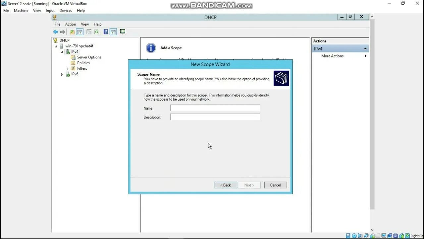The image size is (424, 239).
Task: Click the VirtualBox USB status icon
Action: point(372,236)
